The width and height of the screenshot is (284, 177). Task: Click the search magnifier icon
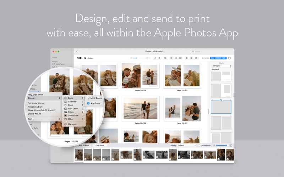pos(193,51)
